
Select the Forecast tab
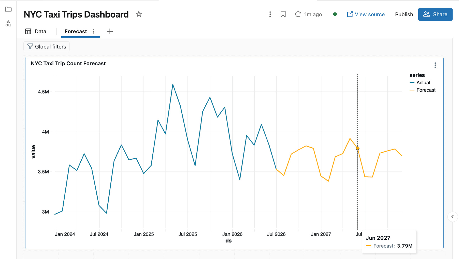pyautogui.click(x=76, y=31)
